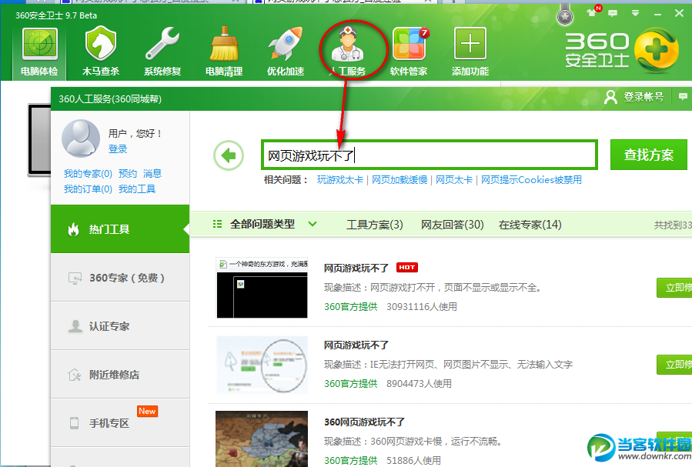Click thumbnail of 360网页游戏玩不了 result

pos(262,439)
